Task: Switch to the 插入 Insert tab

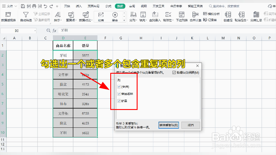Action: click(x=79, y=6)
